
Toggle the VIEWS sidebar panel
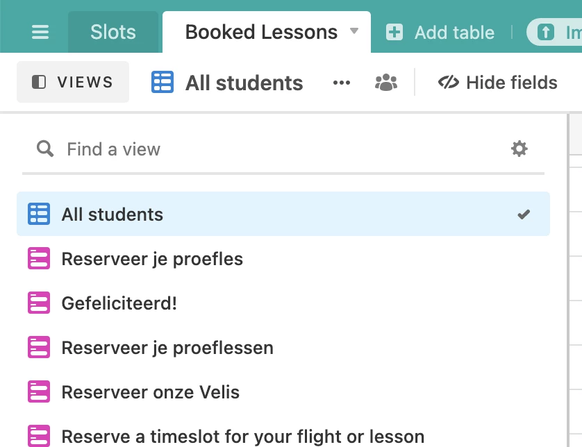coord(73,82)
